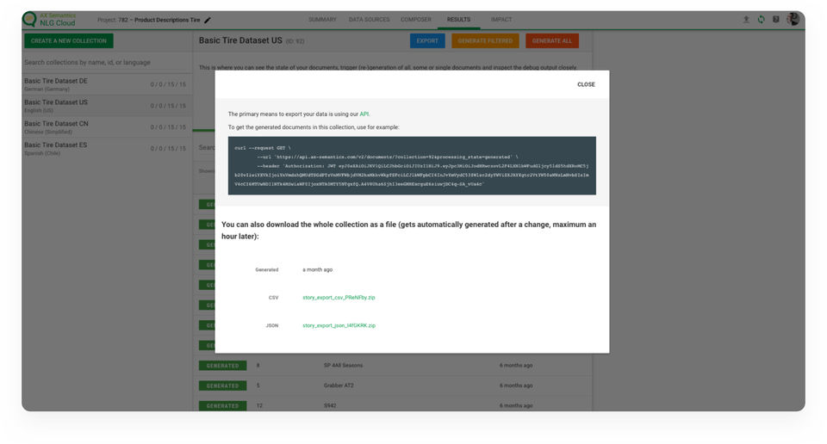Switch to the Data Sources tab
This screenshot has height=444, width=827.
[369, 20]
